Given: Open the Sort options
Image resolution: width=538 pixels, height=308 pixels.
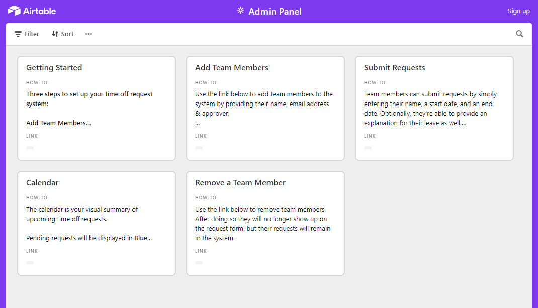Looking at the screenshot, I should tap(63, 34).
